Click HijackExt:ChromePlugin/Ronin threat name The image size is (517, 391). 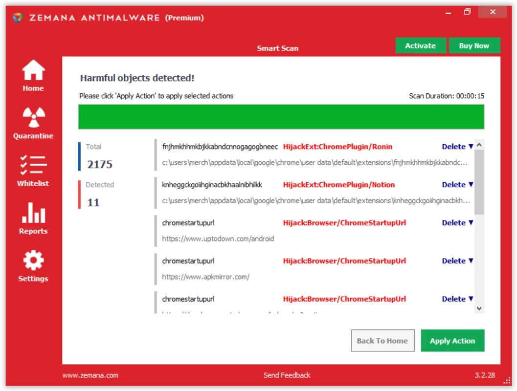337,147
